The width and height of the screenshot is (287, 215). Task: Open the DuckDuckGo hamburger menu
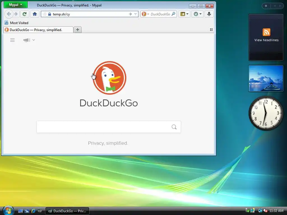12,40
